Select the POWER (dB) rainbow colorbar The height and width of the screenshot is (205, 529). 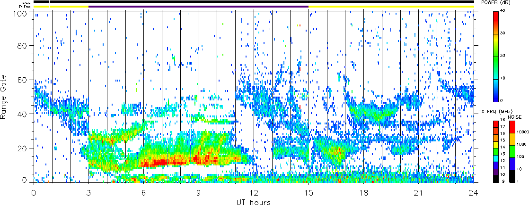pos(495,57)
